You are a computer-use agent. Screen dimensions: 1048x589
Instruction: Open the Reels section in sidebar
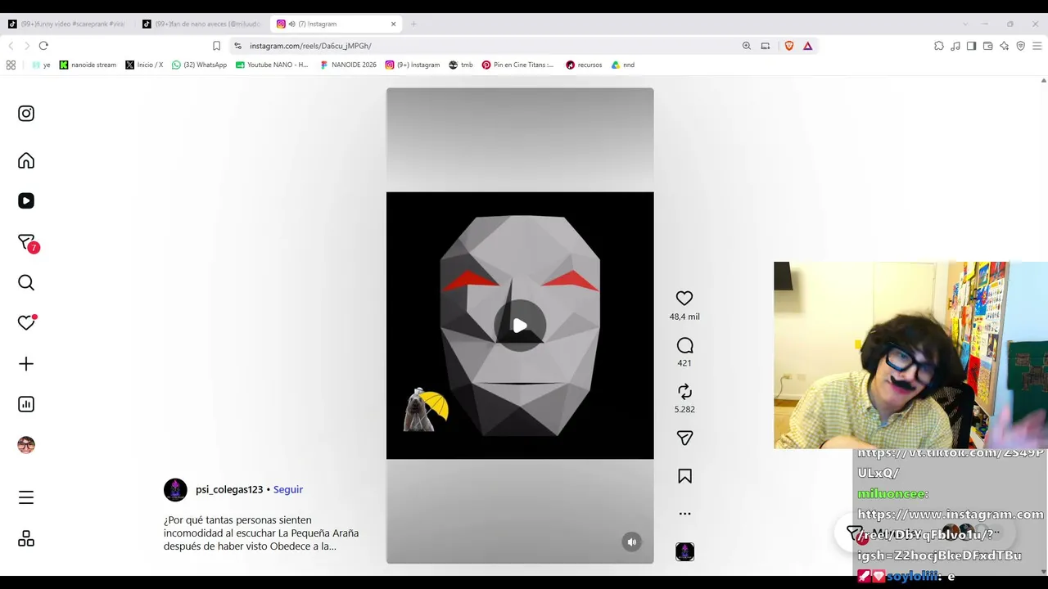26,200
